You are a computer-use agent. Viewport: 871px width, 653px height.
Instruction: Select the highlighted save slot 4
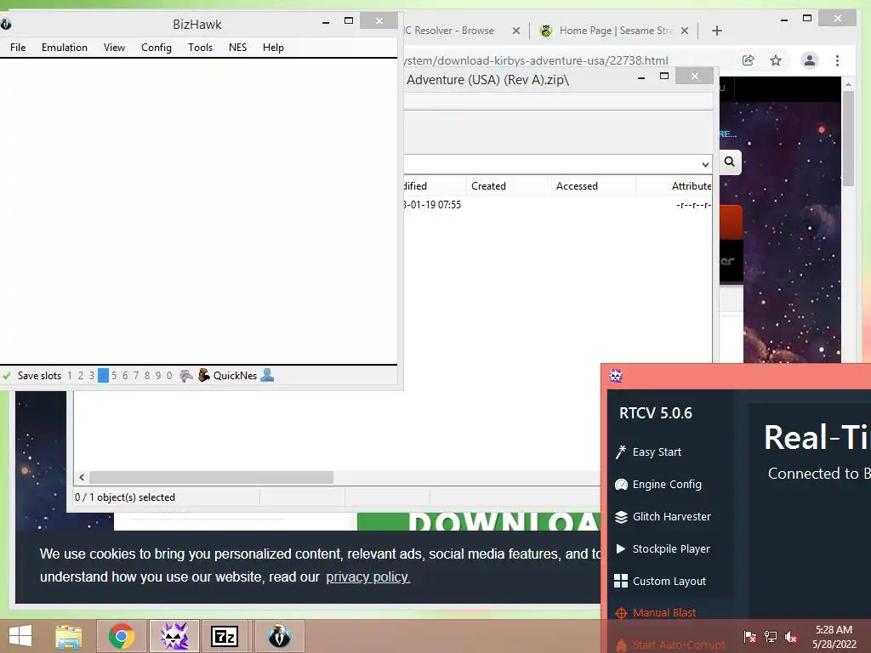point(103,376)
